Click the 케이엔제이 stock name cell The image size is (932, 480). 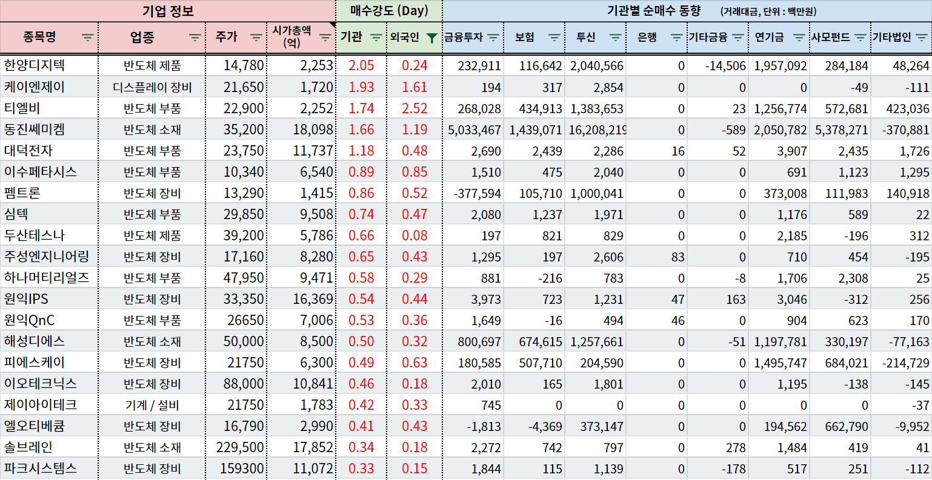49,87
